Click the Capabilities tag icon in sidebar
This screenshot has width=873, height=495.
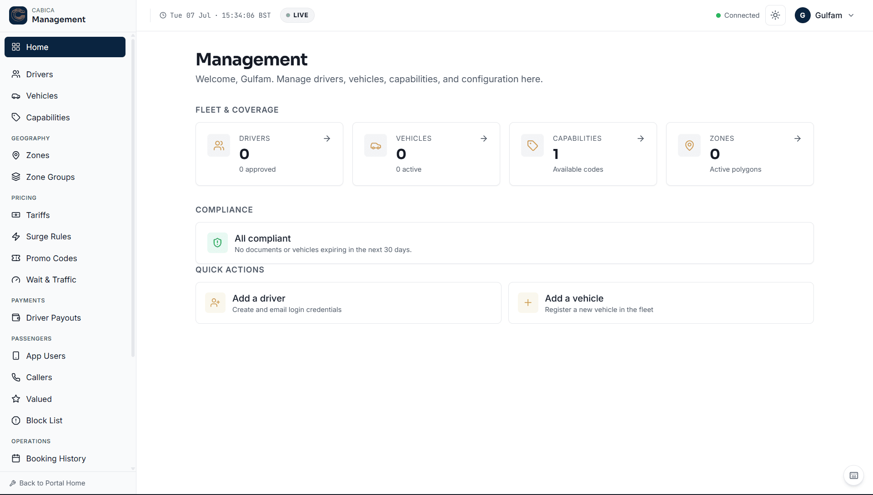click(x=16, y=117)
